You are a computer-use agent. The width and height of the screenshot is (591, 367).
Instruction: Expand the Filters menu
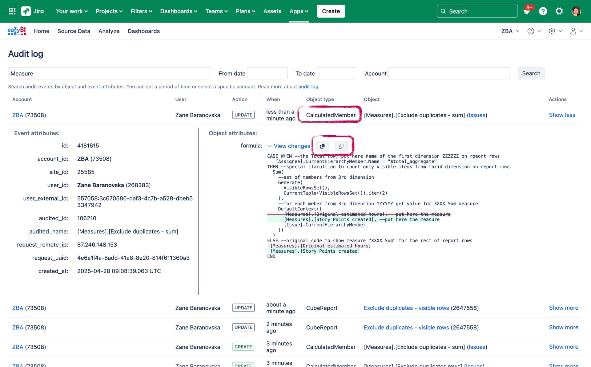(x=141, y=11)
